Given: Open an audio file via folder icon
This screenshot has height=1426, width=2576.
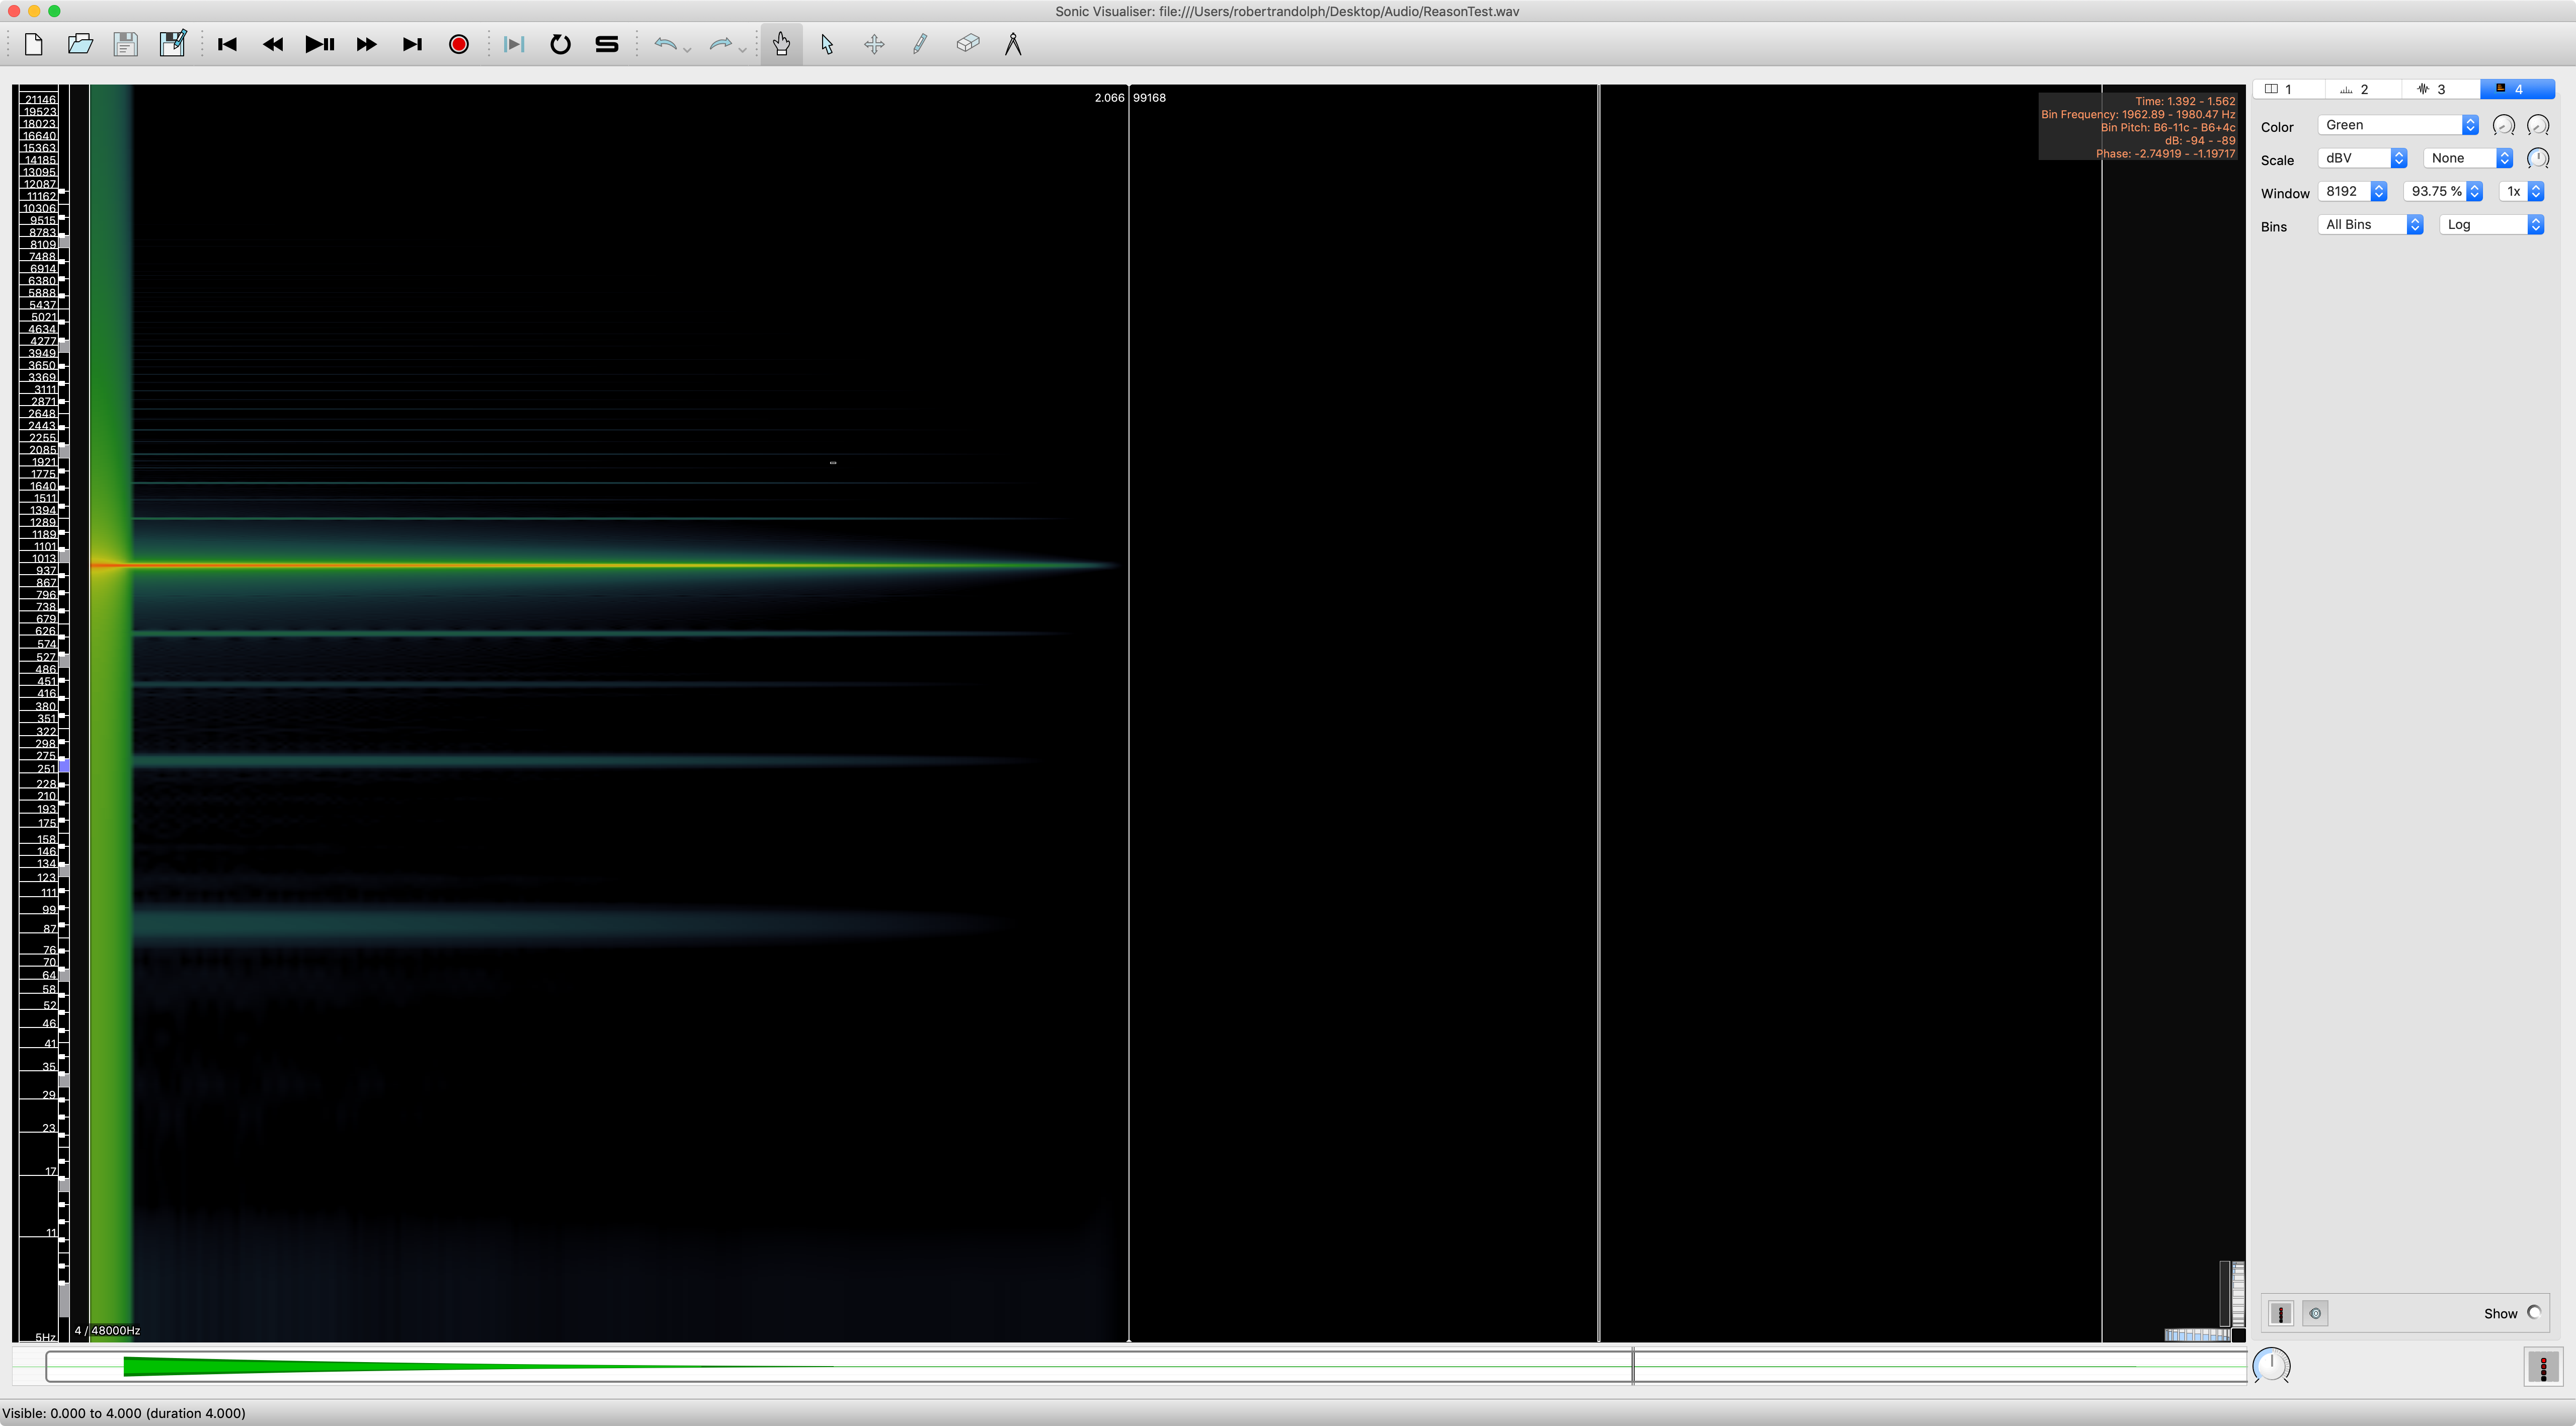Looking at the screenshot, I should [80, 44].
